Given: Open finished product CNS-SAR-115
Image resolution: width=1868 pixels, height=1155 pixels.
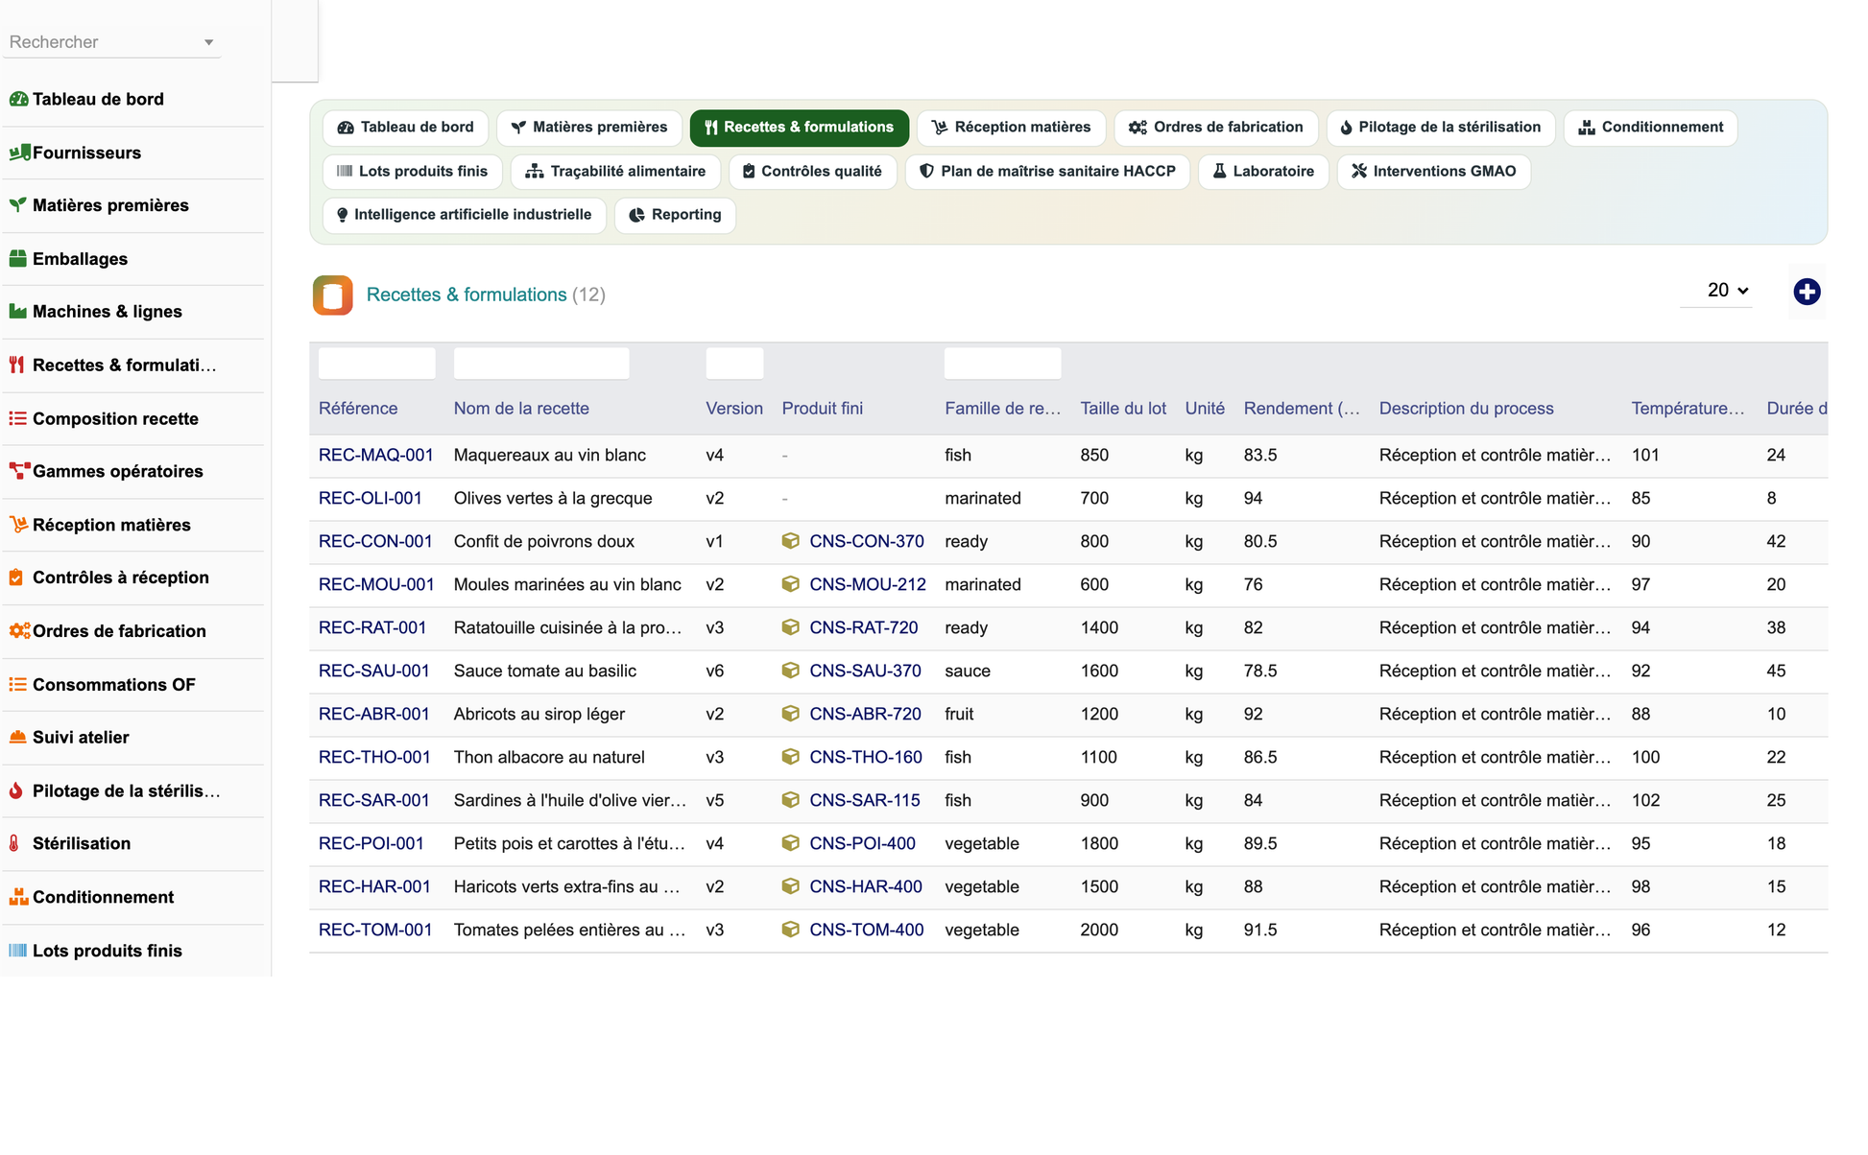Looking at the screenshot, I should coord(864,800).
